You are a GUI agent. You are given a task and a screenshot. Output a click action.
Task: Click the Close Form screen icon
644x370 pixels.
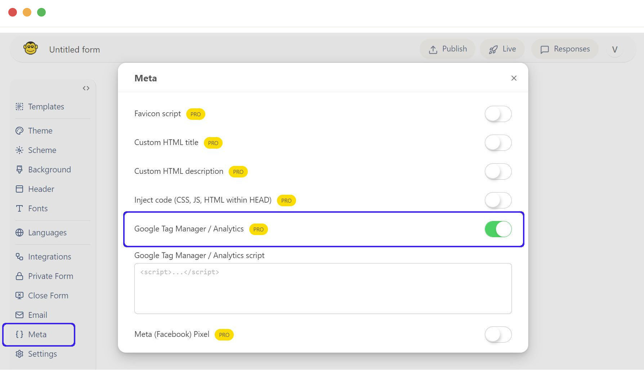(19, 295)
